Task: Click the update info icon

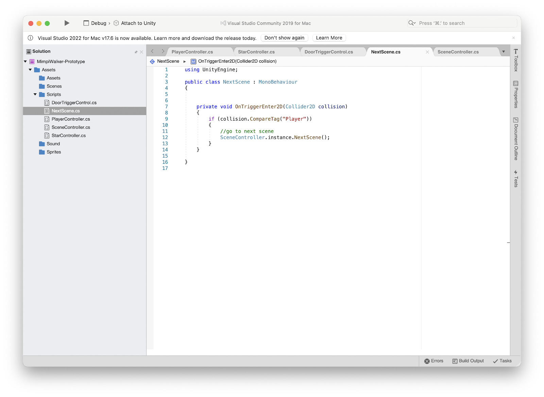Action: click(30, 38)
